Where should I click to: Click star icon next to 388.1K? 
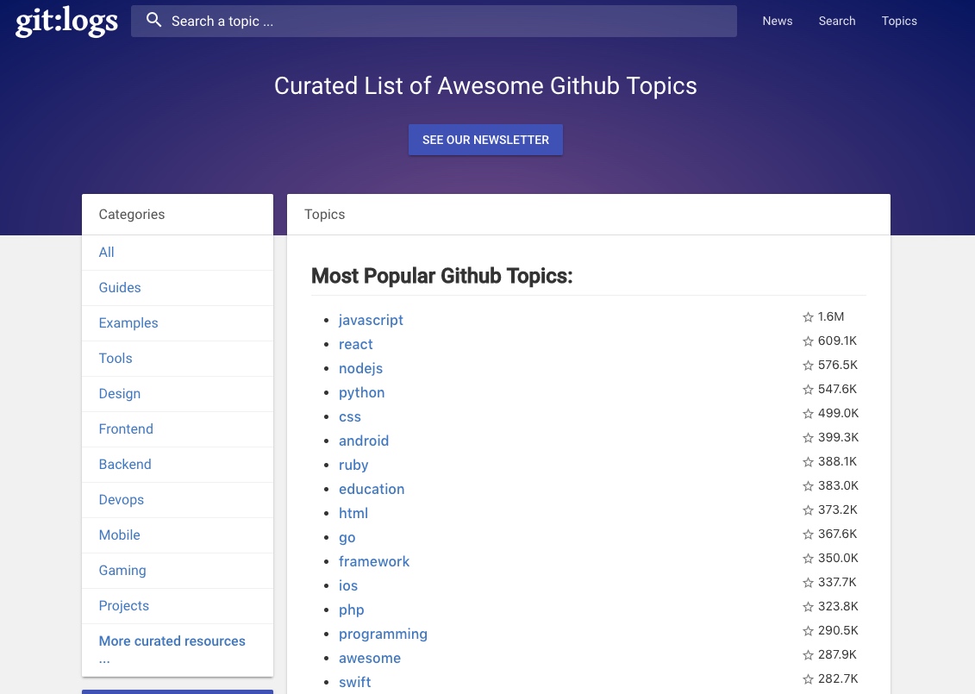(809, 462)
